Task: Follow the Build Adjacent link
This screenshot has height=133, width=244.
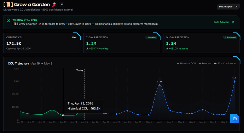Action: click(x=224, y=22)
